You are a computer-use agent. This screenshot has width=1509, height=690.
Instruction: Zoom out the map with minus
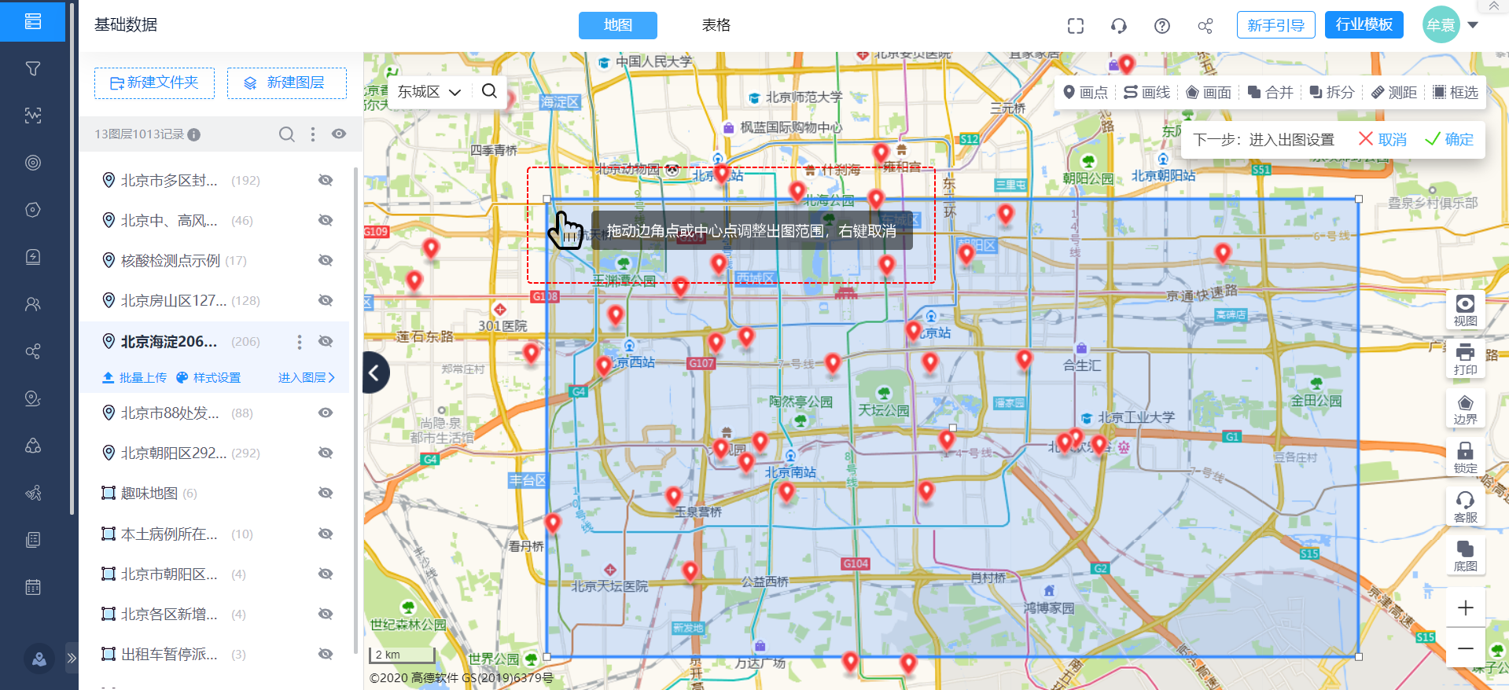point(1466,648)
